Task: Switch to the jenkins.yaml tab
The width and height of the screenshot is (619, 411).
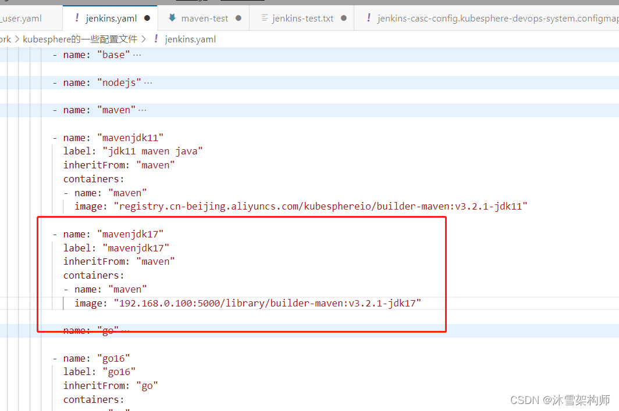Action: [110, 18]
